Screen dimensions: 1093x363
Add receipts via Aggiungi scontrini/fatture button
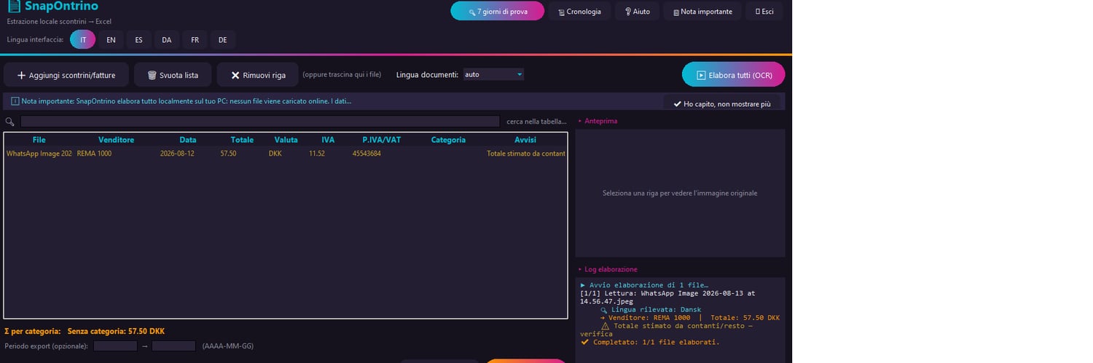(x=66, y=75)
